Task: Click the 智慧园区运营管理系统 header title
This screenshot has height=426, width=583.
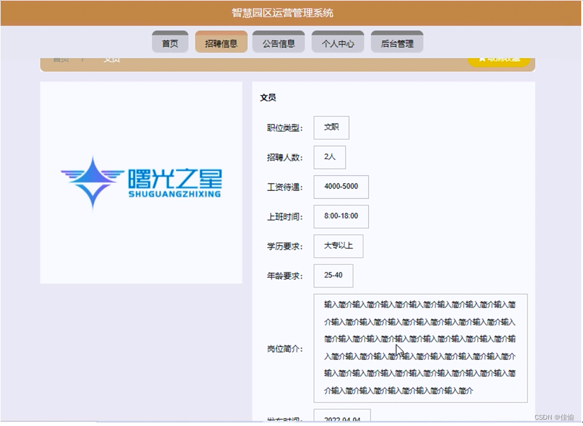Action: point(282,13)
